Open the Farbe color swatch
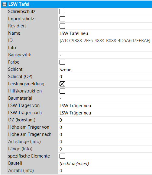Viewport: 152px width, 175px height. tap(62, 62)
